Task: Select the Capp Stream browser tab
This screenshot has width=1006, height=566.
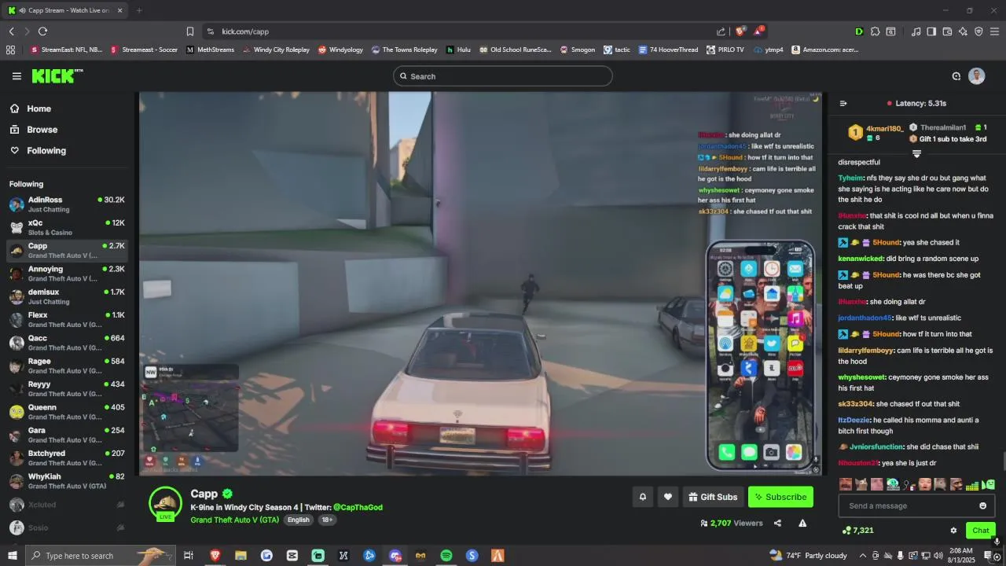Action: click(x=64, y=10)
